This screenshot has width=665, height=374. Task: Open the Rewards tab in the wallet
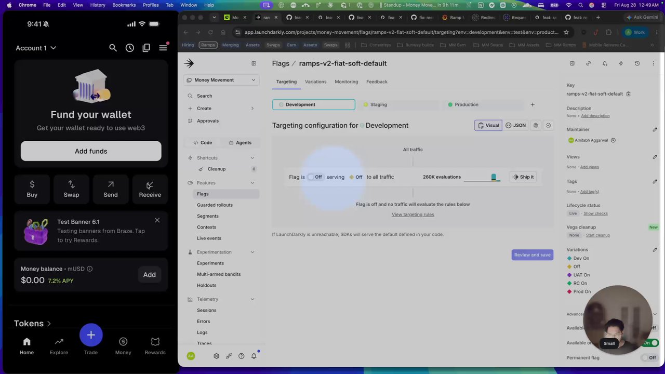155,346
